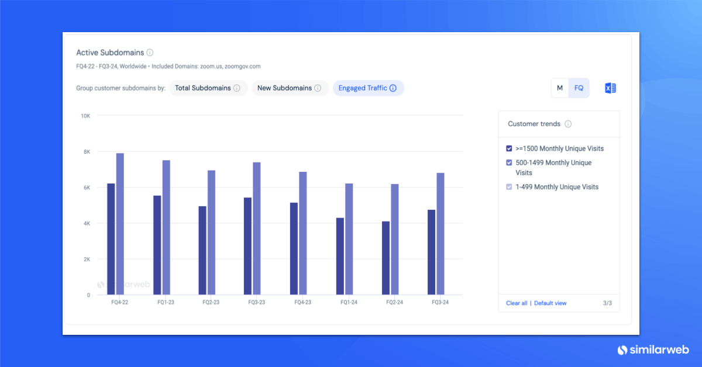Open the Customer trends info tooltip

point(567,124)
